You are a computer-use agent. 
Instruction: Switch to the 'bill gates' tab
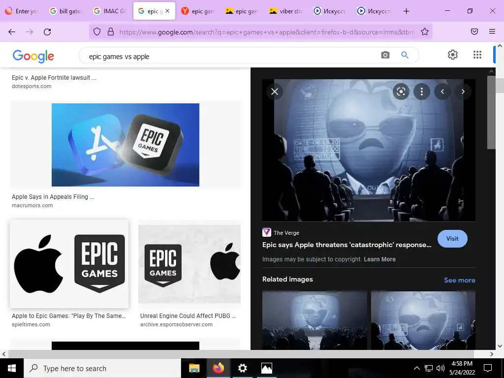(x=66, y=11)
